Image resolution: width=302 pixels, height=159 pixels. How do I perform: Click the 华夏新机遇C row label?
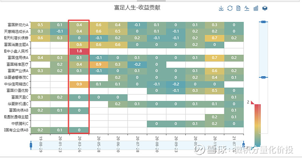pos(18,104)
